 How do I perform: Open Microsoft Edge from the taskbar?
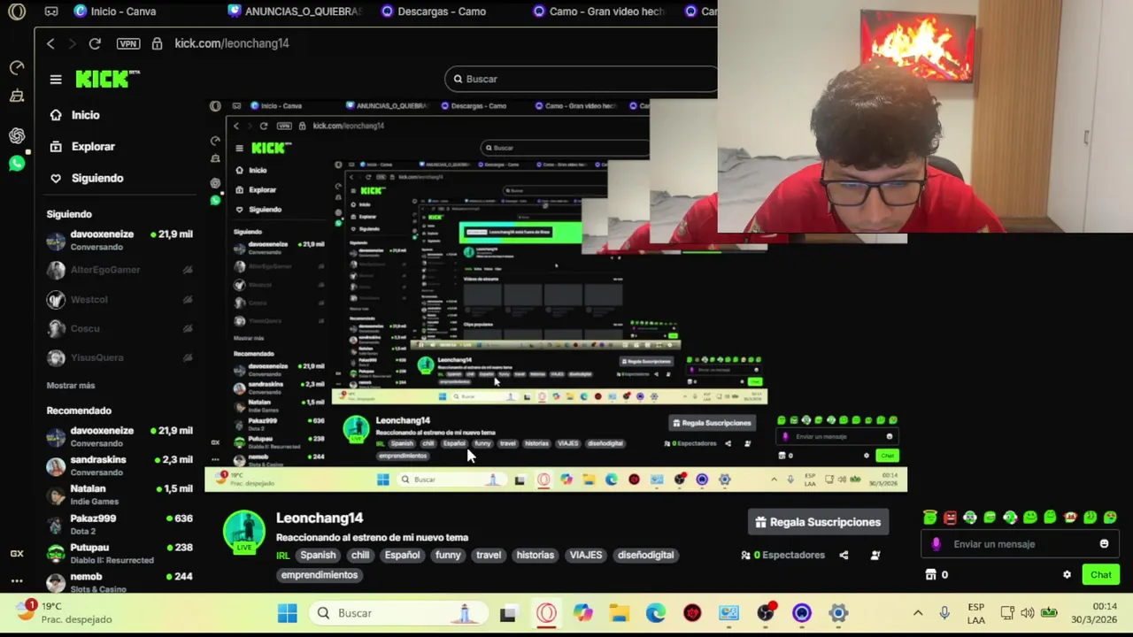(656, 613)
